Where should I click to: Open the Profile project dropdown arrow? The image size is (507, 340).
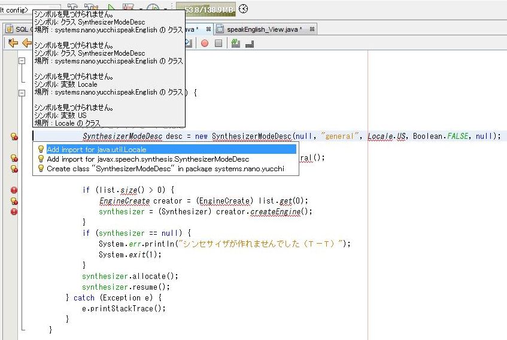(166, 10)
